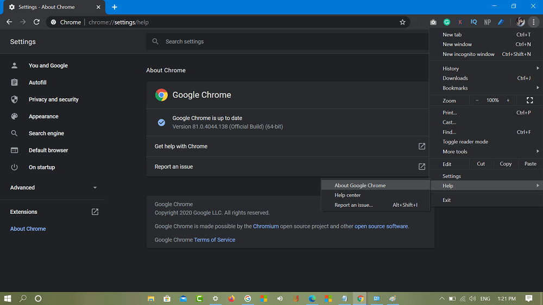Click the search magnifier in settings search bar

click(155, 42)
